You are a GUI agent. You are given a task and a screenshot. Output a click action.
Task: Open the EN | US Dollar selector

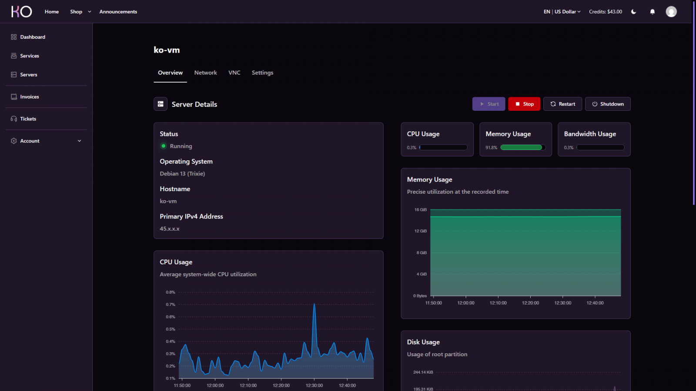coord(562,12)
